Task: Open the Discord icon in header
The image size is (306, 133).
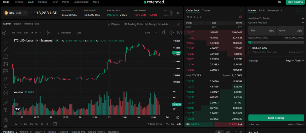Action: pyautogui.click(x=279, y=2)
